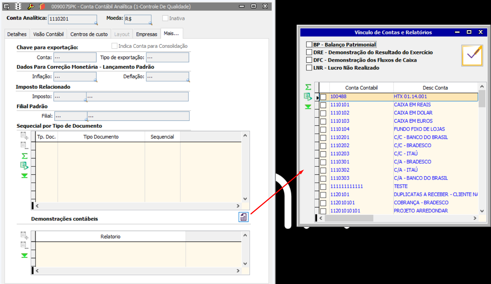Remove a row from the Sequencial por Tipo de Documento grid
The image size is (491, 284).
(24, 146)
